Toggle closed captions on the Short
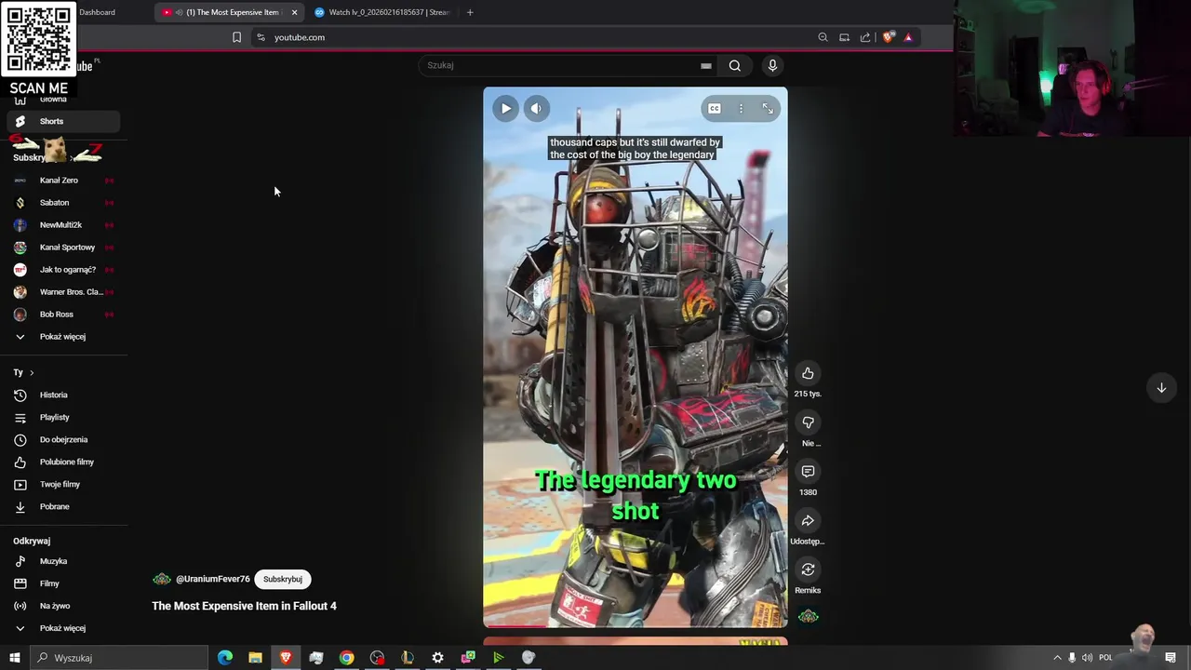 tap(715, 109)
